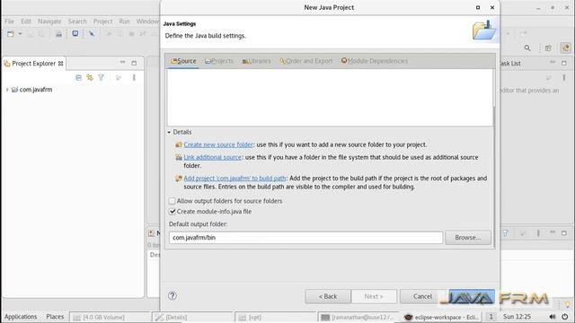Switch to the Projects tab
The image size is (575, 323).
coord(219,61)
